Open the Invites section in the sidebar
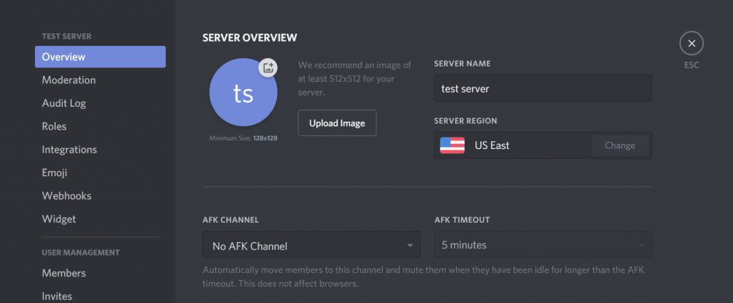Screen dimensions: 733x303 tap(57, 295)
